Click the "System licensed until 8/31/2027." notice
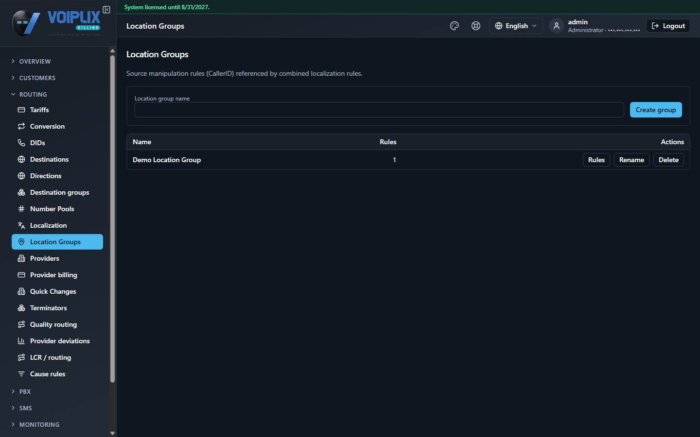The height and width of the screenshot is (437, 700). [x=167, y=7]
